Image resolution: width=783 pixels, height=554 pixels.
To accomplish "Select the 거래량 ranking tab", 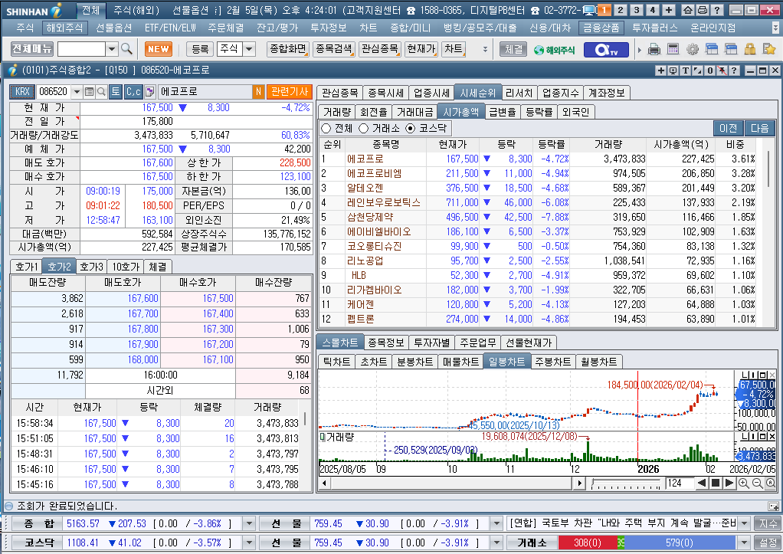I will click(337, 111).
